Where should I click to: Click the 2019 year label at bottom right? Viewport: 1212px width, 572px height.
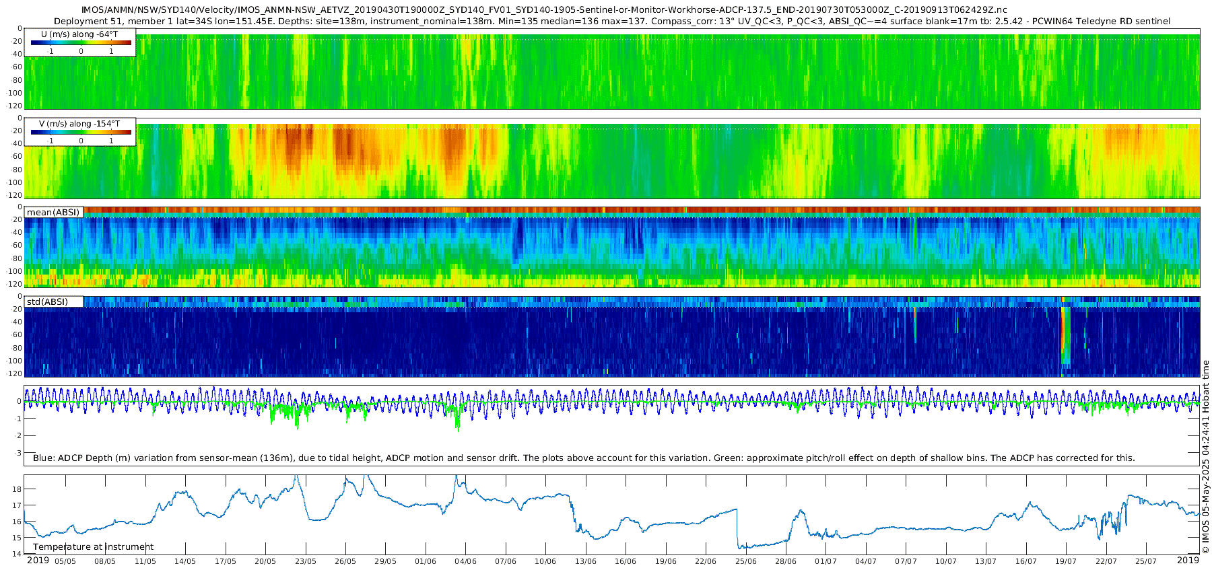point(1188,561)
